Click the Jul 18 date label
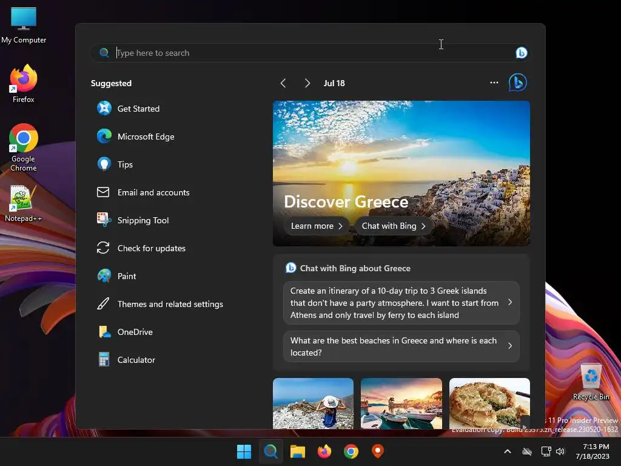621x466 pixels. click(334, 83)
